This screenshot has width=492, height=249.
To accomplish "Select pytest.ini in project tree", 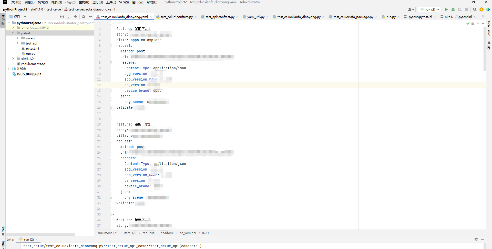I will (x=32, y=48).
